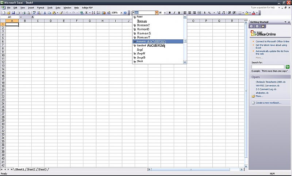
Task: Center text in the cell
Action: (189, 13)
